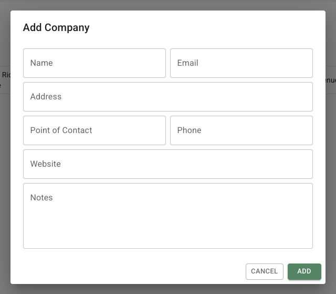This screenshot has width=336, height=294.
Task: Click the Website text field
Action: click(x=168, y=164)
